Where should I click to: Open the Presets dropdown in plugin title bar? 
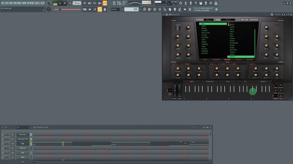pos(277,14)
